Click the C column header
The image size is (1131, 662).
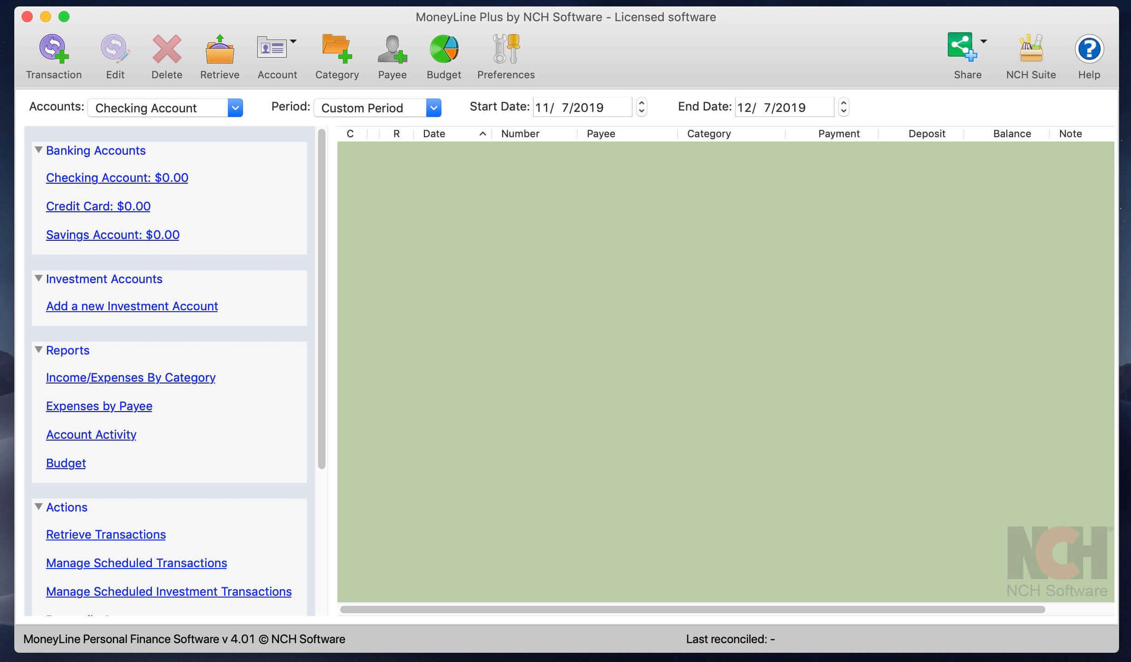[x=350, y=134]
